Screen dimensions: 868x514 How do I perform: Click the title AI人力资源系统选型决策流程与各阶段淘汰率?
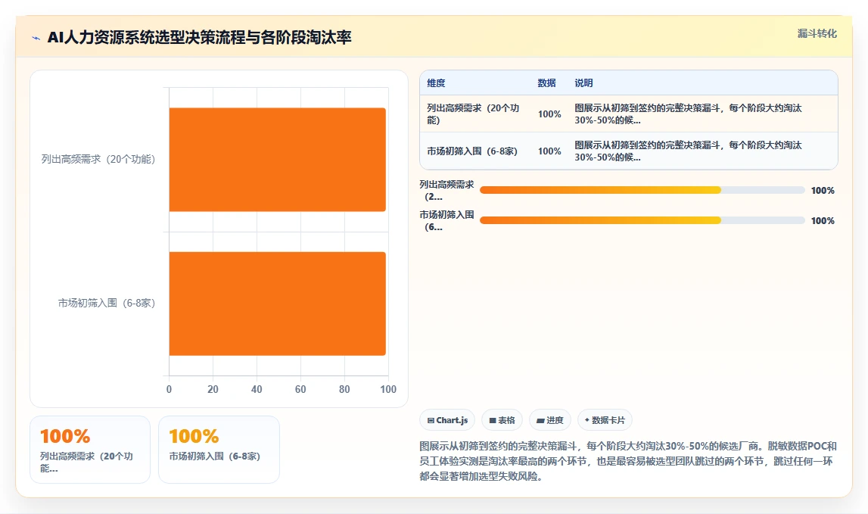point(199,38)
